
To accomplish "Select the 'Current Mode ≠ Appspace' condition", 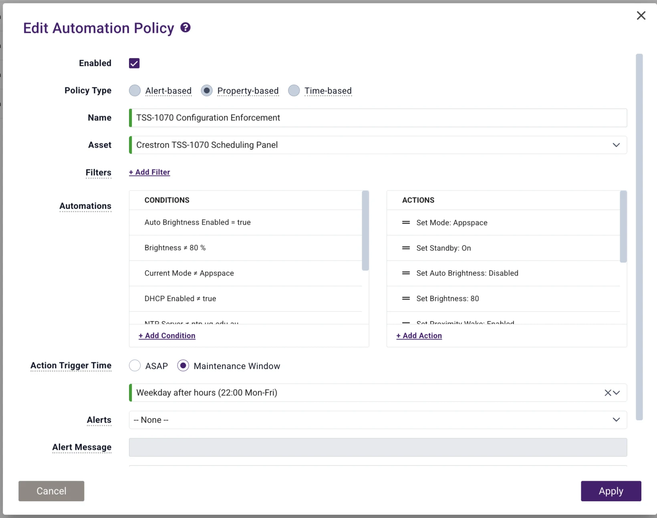I will click(x=246, y=273).
